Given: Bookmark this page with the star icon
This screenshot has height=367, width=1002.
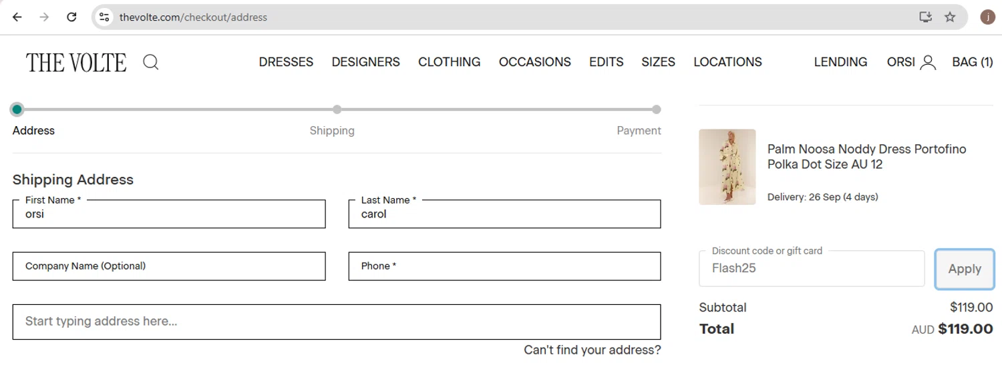Looking at the screenshot, I should [x=950, y=17].
